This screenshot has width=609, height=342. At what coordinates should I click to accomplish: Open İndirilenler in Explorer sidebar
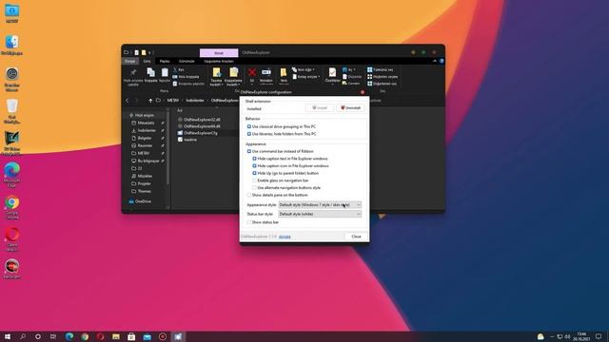pos(147,130)
